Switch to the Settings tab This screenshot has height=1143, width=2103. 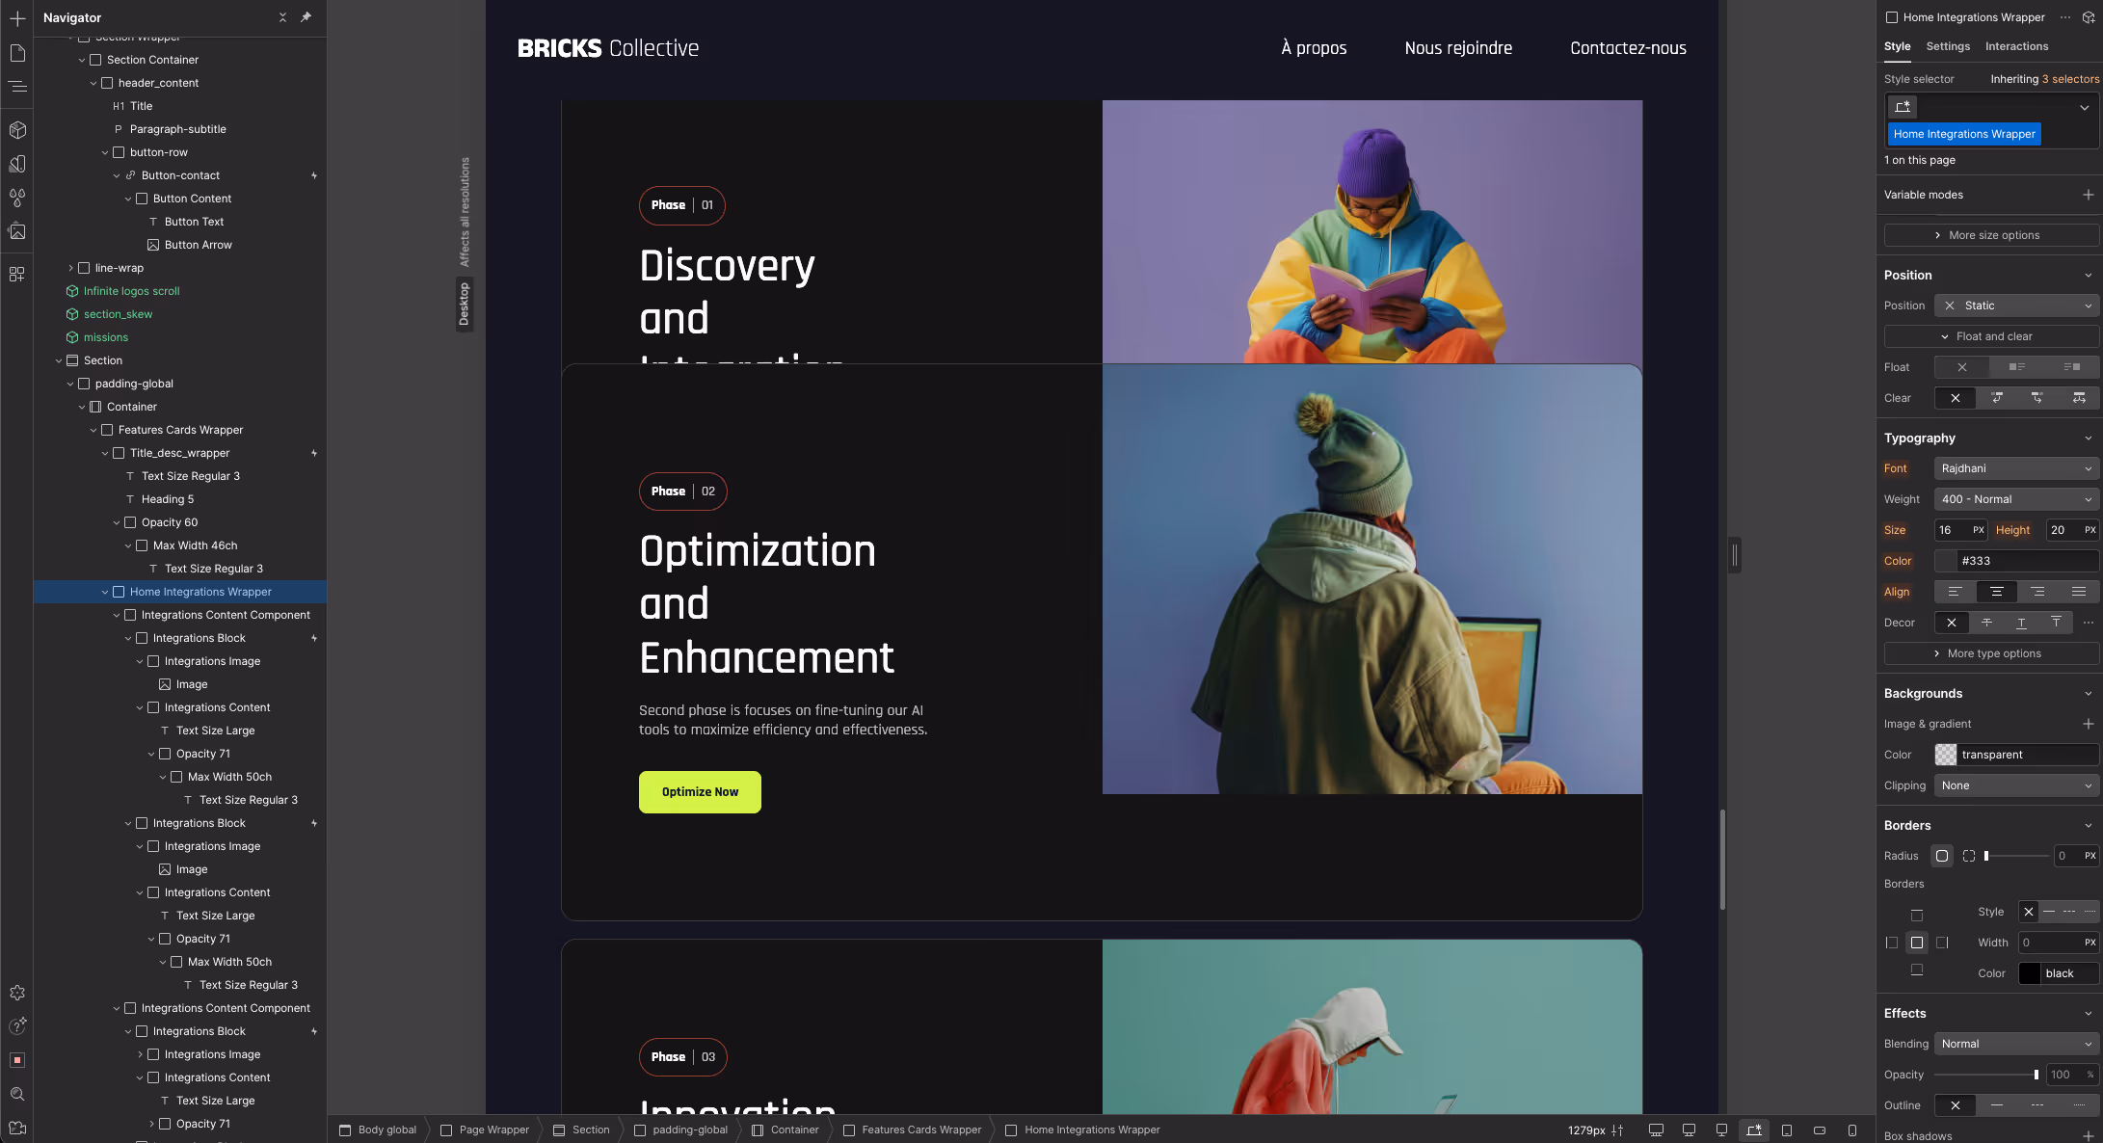click(x=1947, y=46)
